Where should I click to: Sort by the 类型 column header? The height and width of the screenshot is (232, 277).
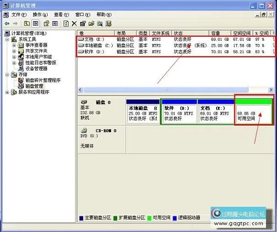(143, 33)
